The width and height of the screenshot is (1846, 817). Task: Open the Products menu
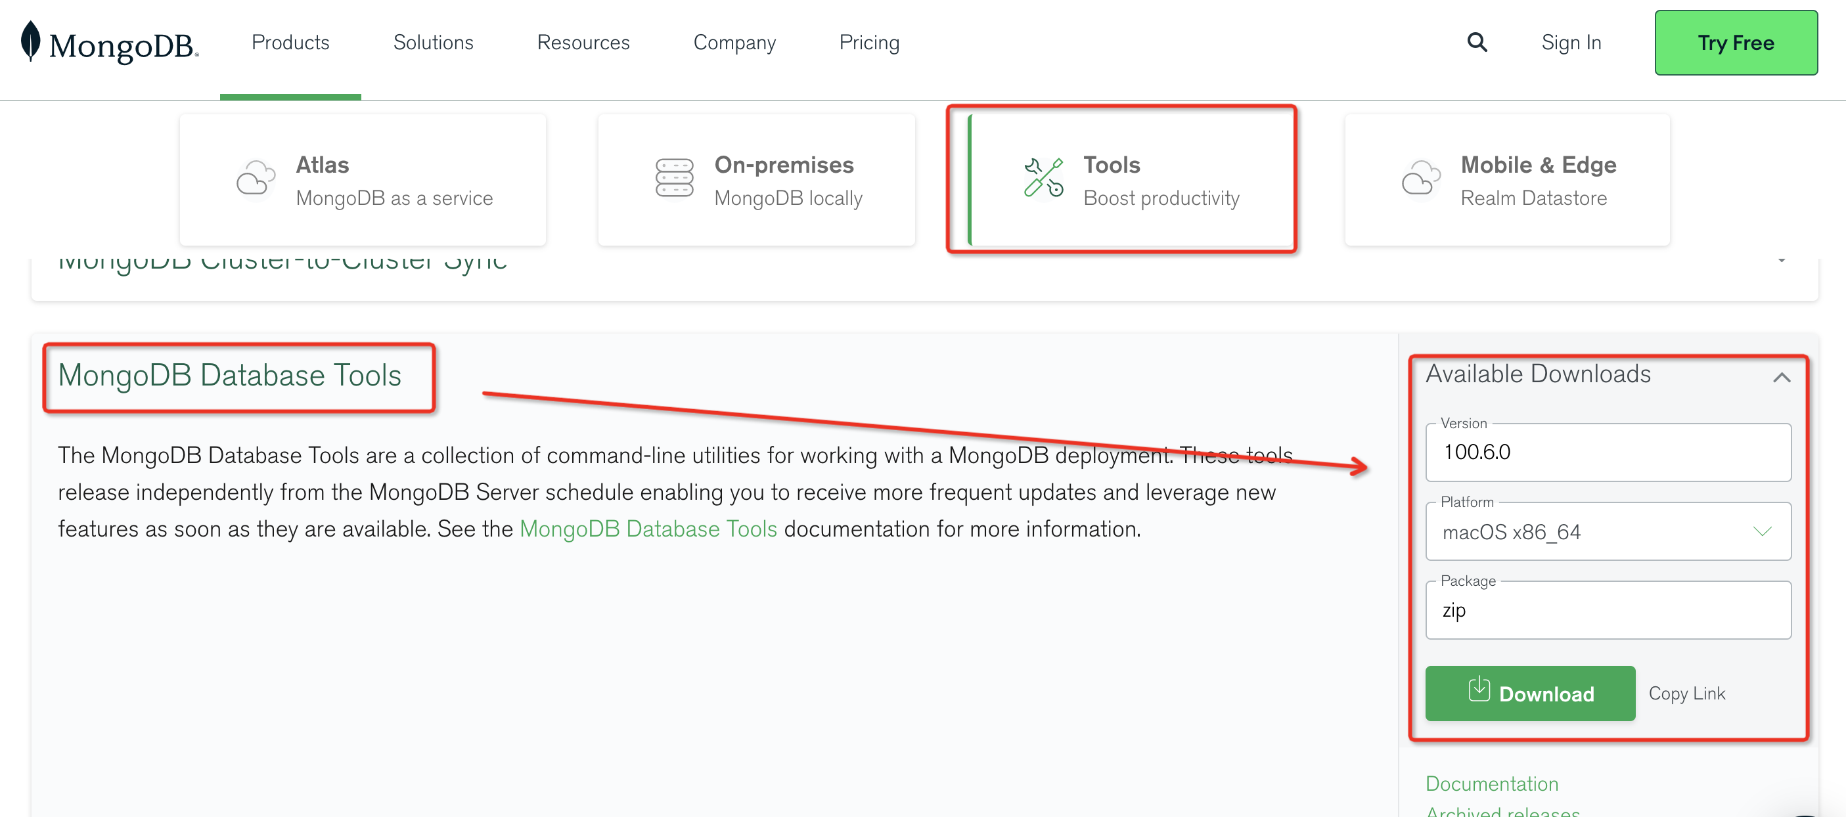tap(290, 42)
